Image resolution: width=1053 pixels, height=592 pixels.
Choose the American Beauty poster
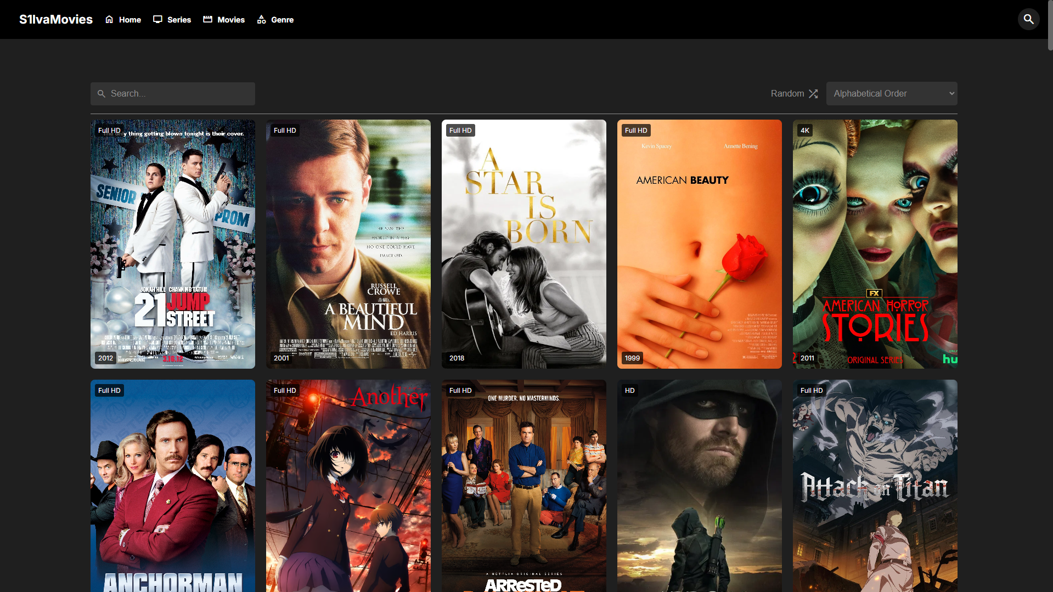(x=700, y=244)
